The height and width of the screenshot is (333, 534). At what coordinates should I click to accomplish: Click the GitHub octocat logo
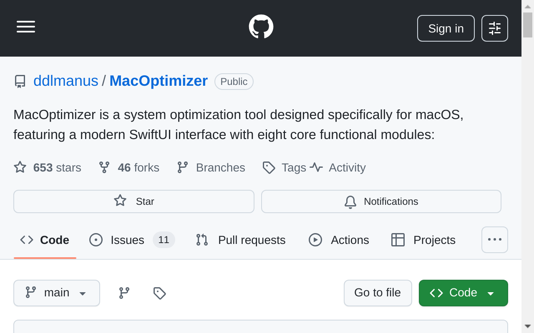point(261,26)
